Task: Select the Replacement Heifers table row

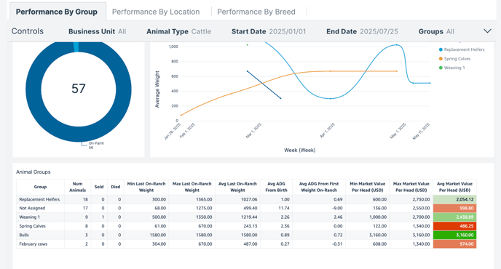Action: point(246,199)
